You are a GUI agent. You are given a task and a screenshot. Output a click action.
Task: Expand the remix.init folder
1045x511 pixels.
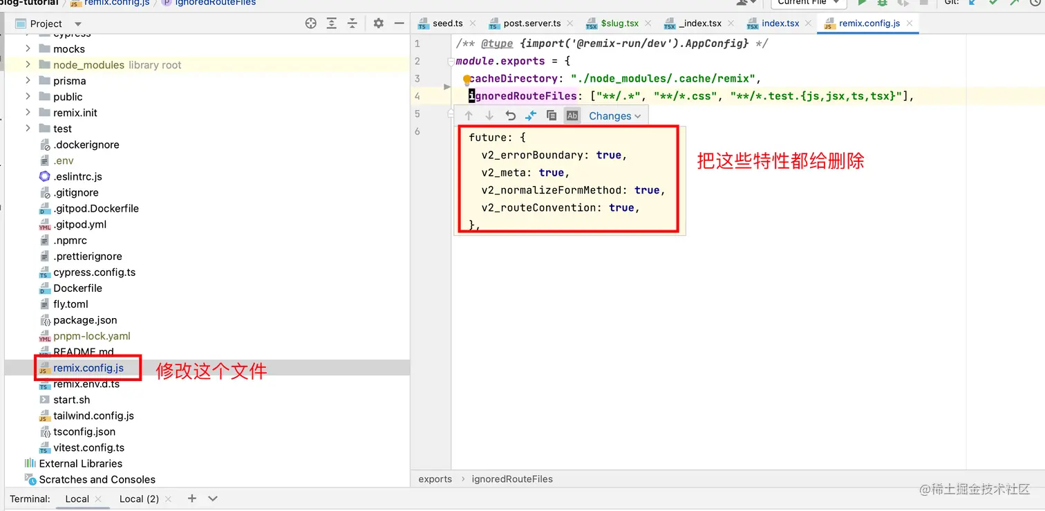pyautogui.click(x=28, y=112)
